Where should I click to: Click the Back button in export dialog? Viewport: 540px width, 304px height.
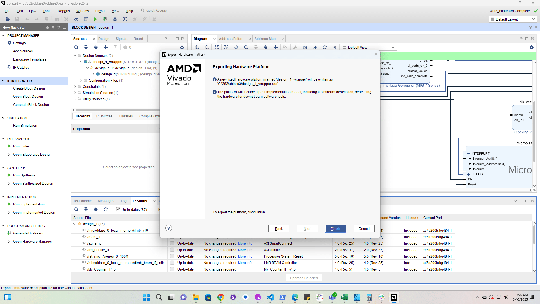(278, 229)
